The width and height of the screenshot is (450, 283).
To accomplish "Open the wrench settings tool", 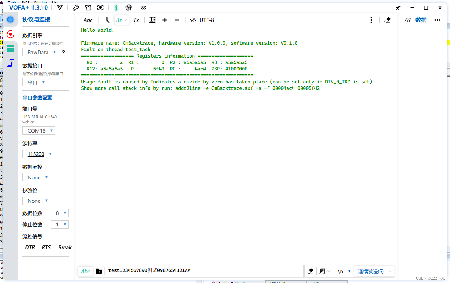I will click(76, 8).
